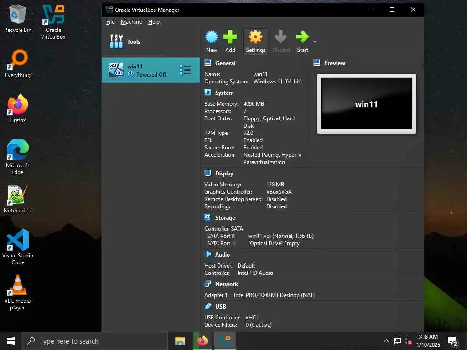467x350 pixels.
Task: Click the '4096 MB' base memory value
Action: pos(254,104)
